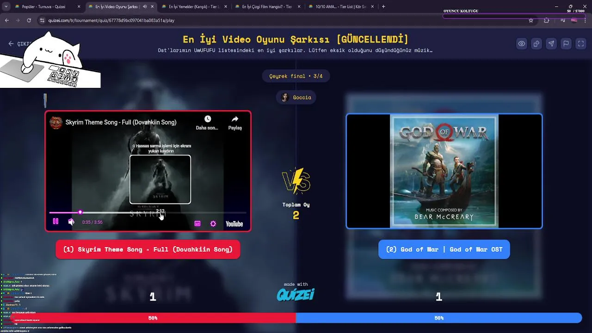Screen dimensions: 592x333
Task: Switch to the En İyi Yemekler tab
Action: (193, 7)
